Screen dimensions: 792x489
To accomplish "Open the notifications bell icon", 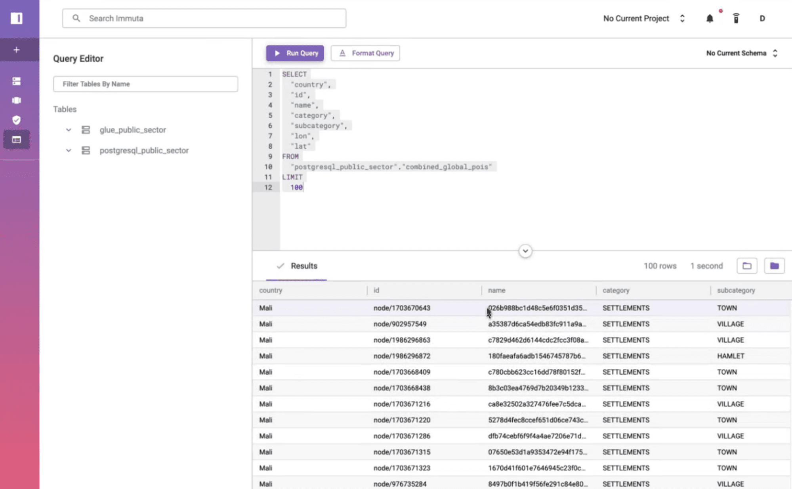I will 710,19.
